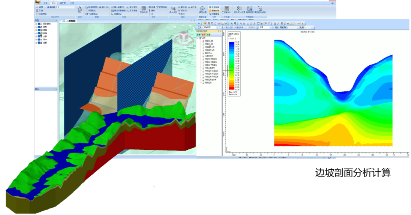Image resolution: width=411 pixels, height=215 pixels.
Task: Click the 剖面分析 button in the ribbon
Action: click(214, 11)
